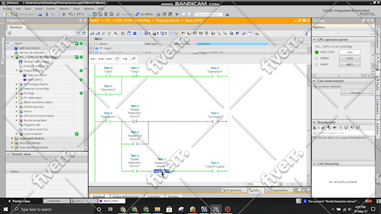The height and width of the screenshot is (214, 381).
Task: Click the RUN/STOP green status indicator
Action: point(317,52)
